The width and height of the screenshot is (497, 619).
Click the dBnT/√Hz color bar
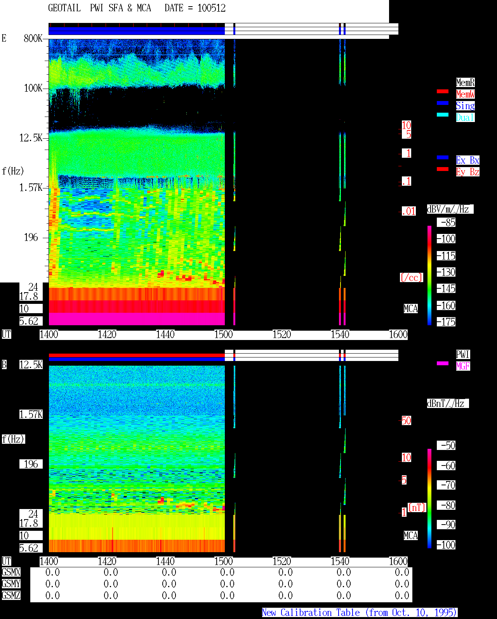pyautogui.click(x=429, y=499)
